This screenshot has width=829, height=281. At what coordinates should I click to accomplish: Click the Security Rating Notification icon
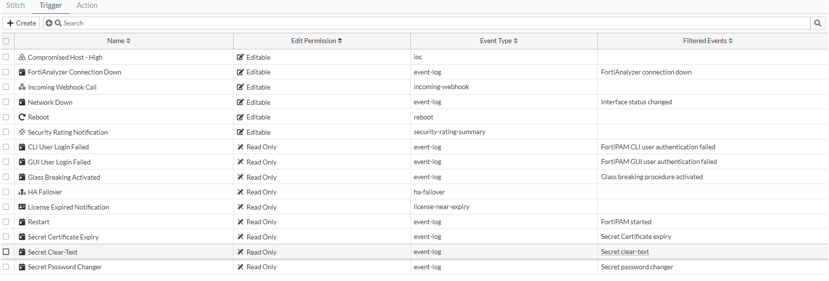(22, 132)
